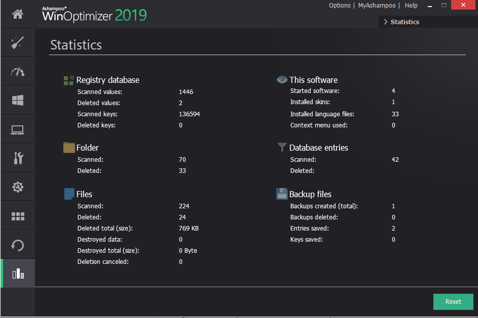Click the Deleted keys label
This screenshot has height=318, width=478.
[96, 125]
